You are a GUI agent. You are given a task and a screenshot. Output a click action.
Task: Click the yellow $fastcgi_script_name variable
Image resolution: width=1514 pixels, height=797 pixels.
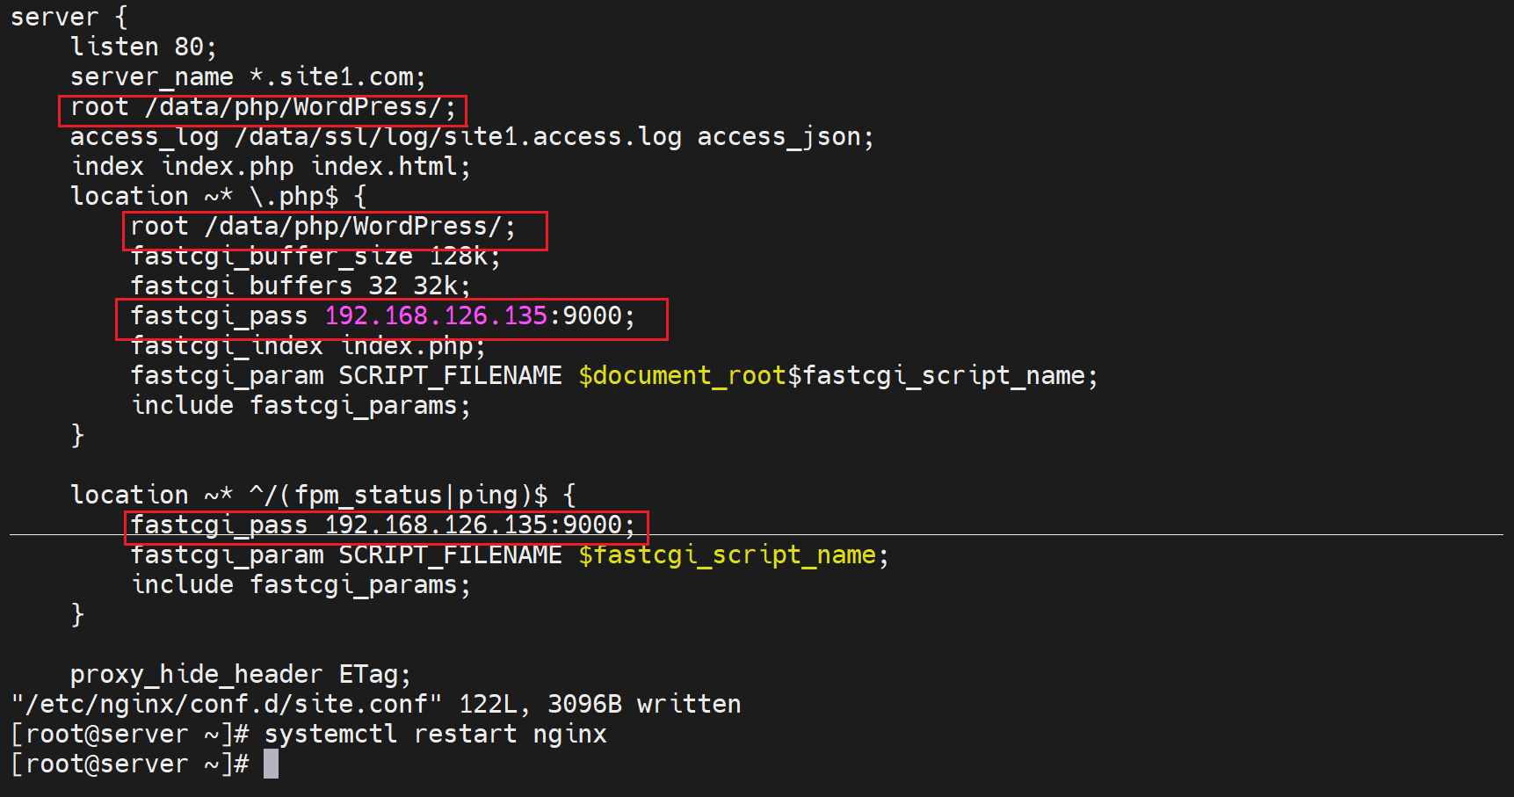pos(727,554)
